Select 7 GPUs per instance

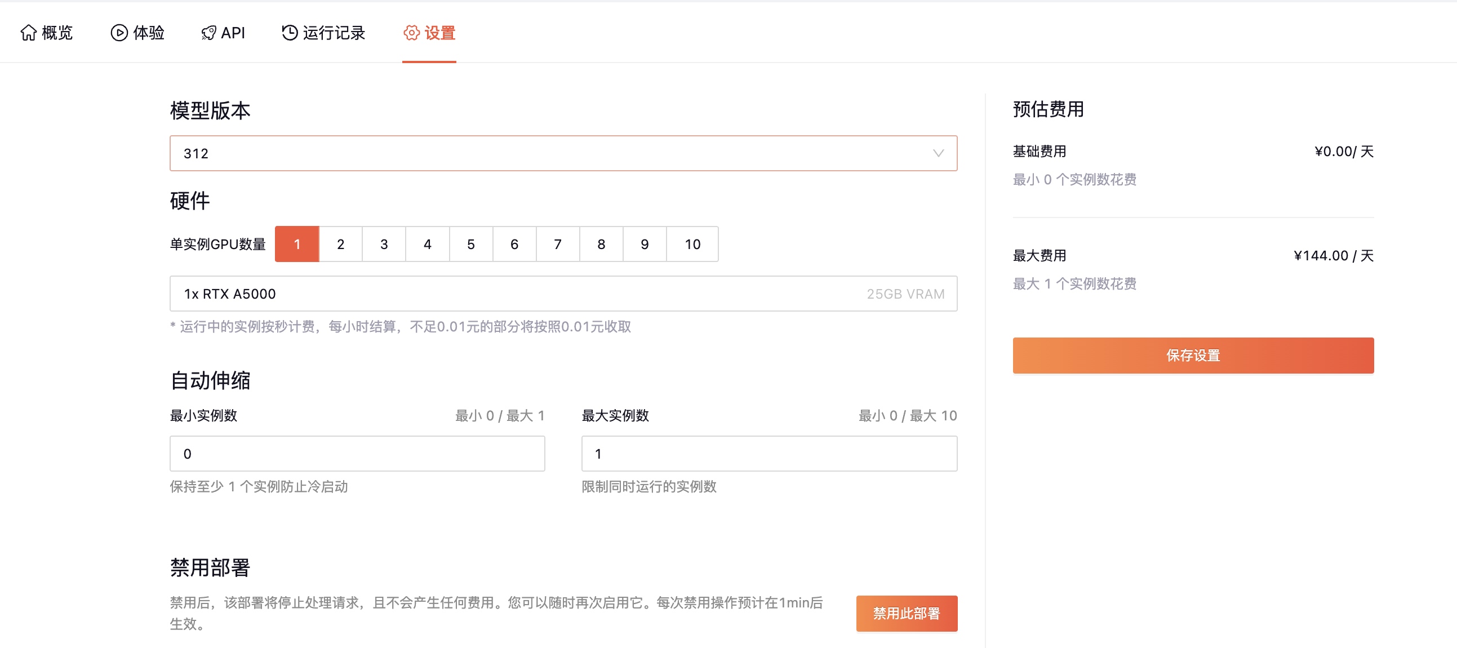(558, 245)
